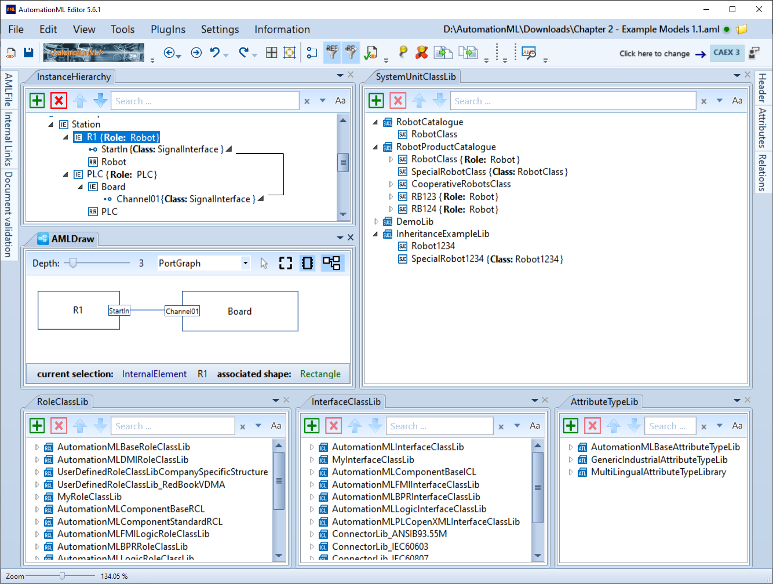Viewport: 773px width, 584px height.
Task: Open the View menu
Action: coord(84,30)
